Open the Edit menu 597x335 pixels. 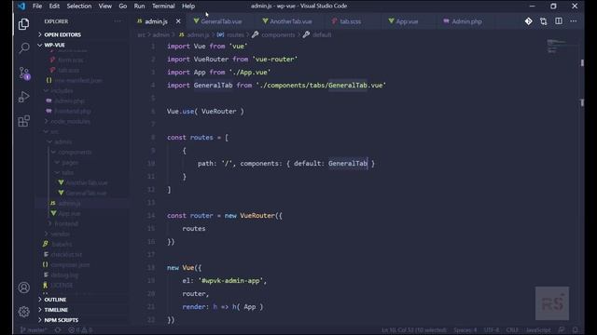point(54,7)
